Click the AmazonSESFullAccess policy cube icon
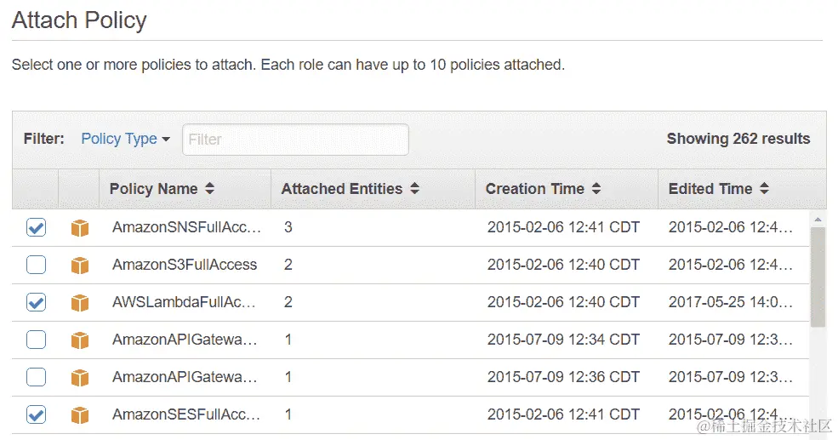 coord(80,415)
